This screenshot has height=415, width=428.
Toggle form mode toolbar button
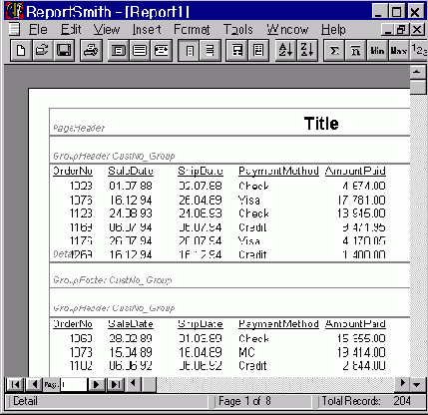point(210,51)
